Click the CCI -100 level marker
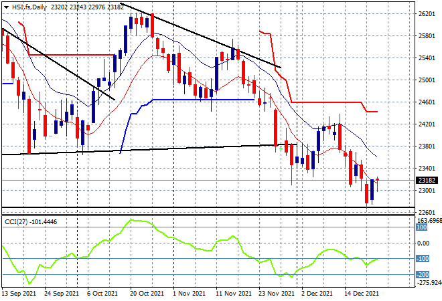This screenshot has width=442, height=301. (423, 258)
